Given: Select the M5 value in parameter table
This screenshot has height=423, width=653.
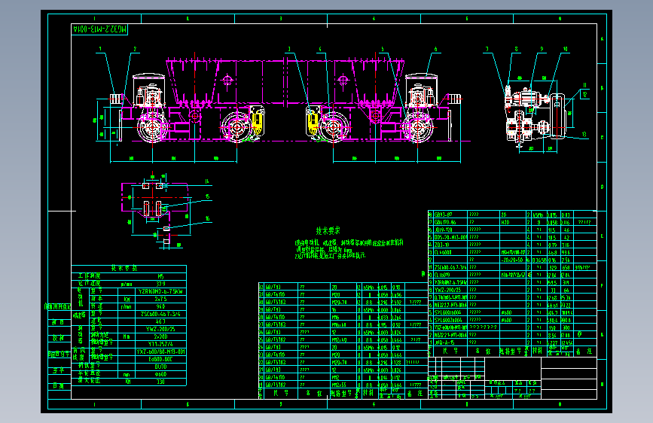Looking at the screenshot, I should click(x=160, y=276).
